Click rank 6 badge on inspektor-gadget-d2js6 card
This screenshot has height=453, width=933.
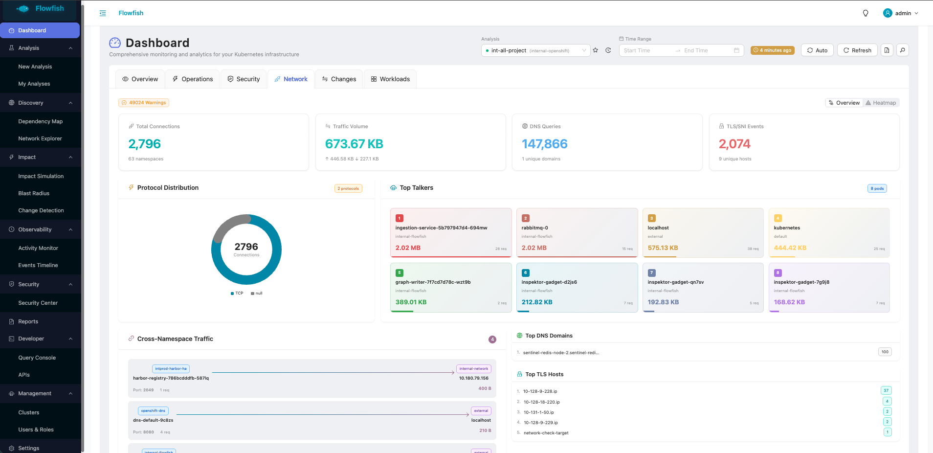(526, 273)
